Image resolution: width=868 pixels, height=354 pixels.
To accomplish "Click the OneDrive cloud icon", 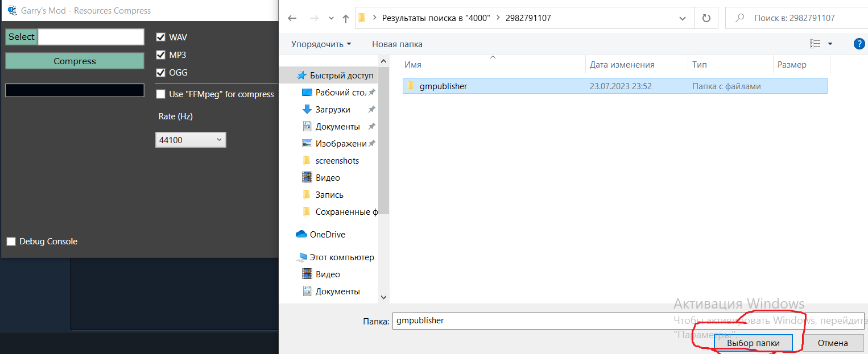I will [301, 234].
